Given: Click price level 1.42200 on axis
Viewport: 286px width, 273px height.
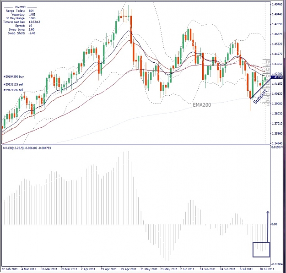Looking at the screenshot, I should [x=277, y=74].
